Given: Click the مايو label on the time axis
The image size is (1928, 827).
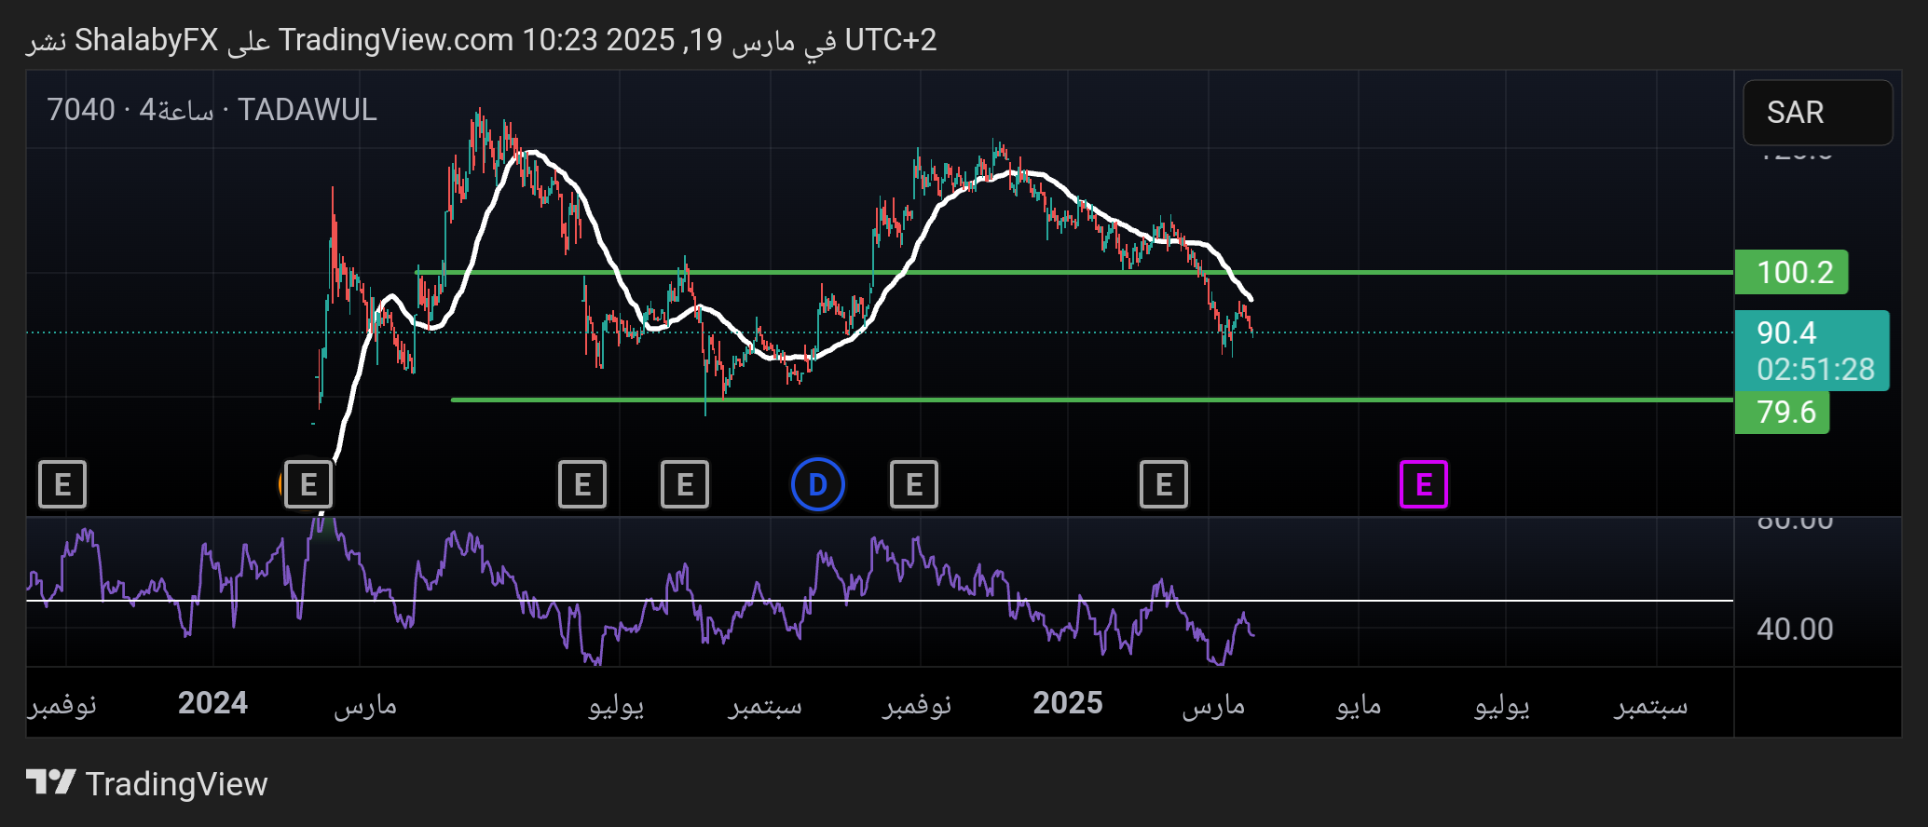Looking at the screenshot, I should pyautogui.click(x=1358, y=705).
